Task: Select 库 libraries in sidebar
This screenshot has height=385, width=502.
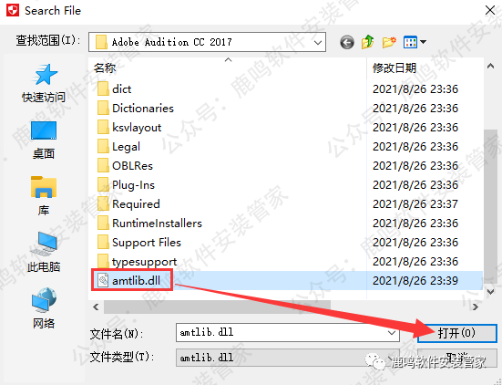Action: [x=44, y=195]
